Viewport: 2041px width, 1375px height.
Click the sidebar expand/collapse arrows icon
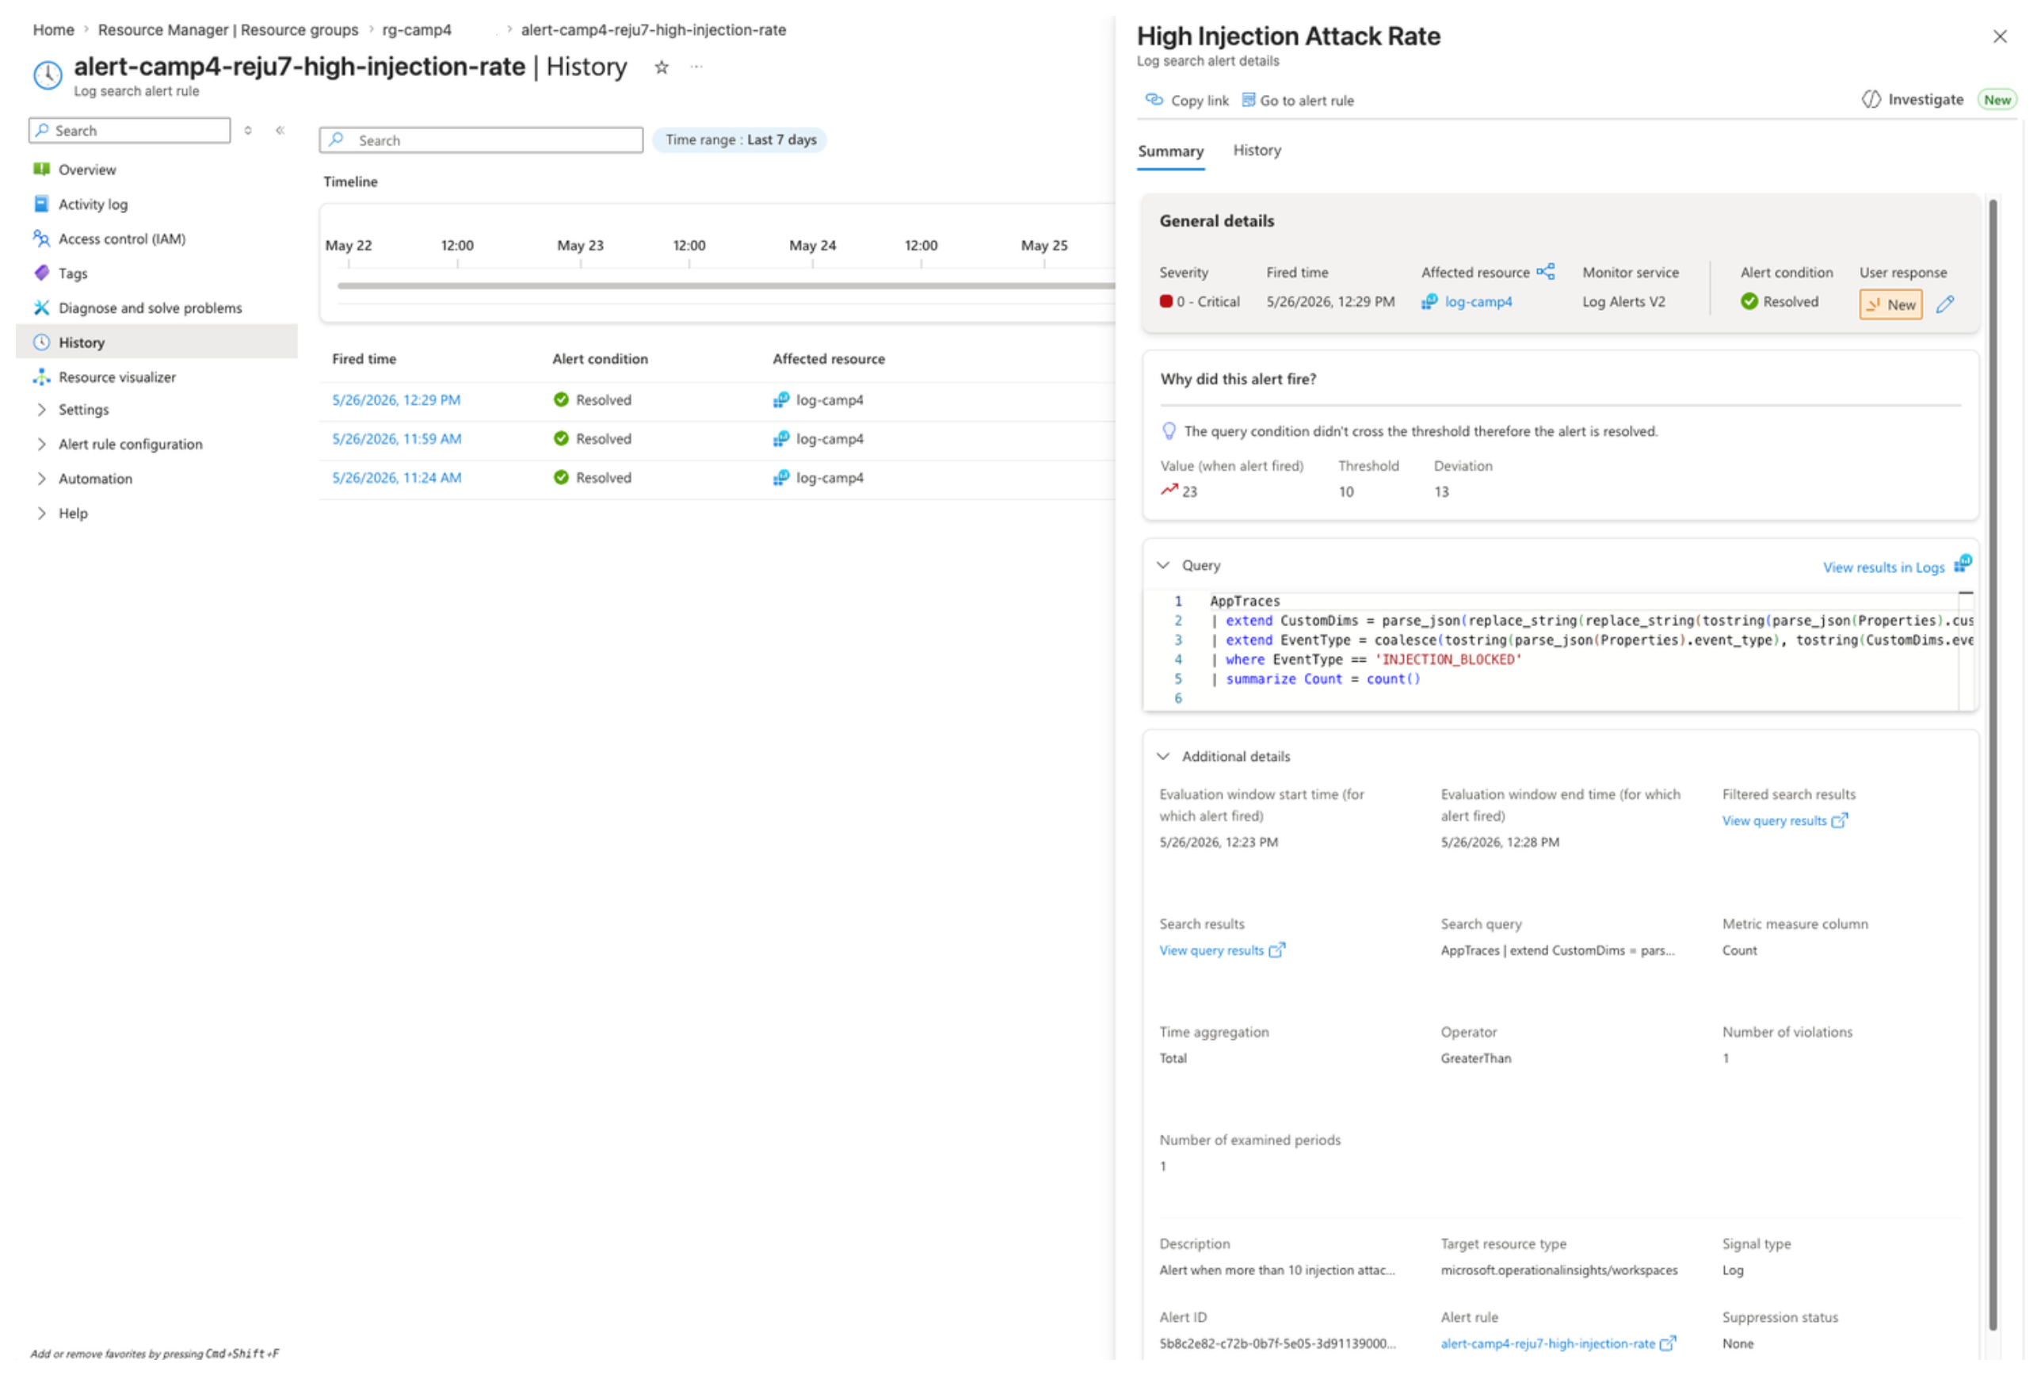pyautogui.click(x=248, y=131)
